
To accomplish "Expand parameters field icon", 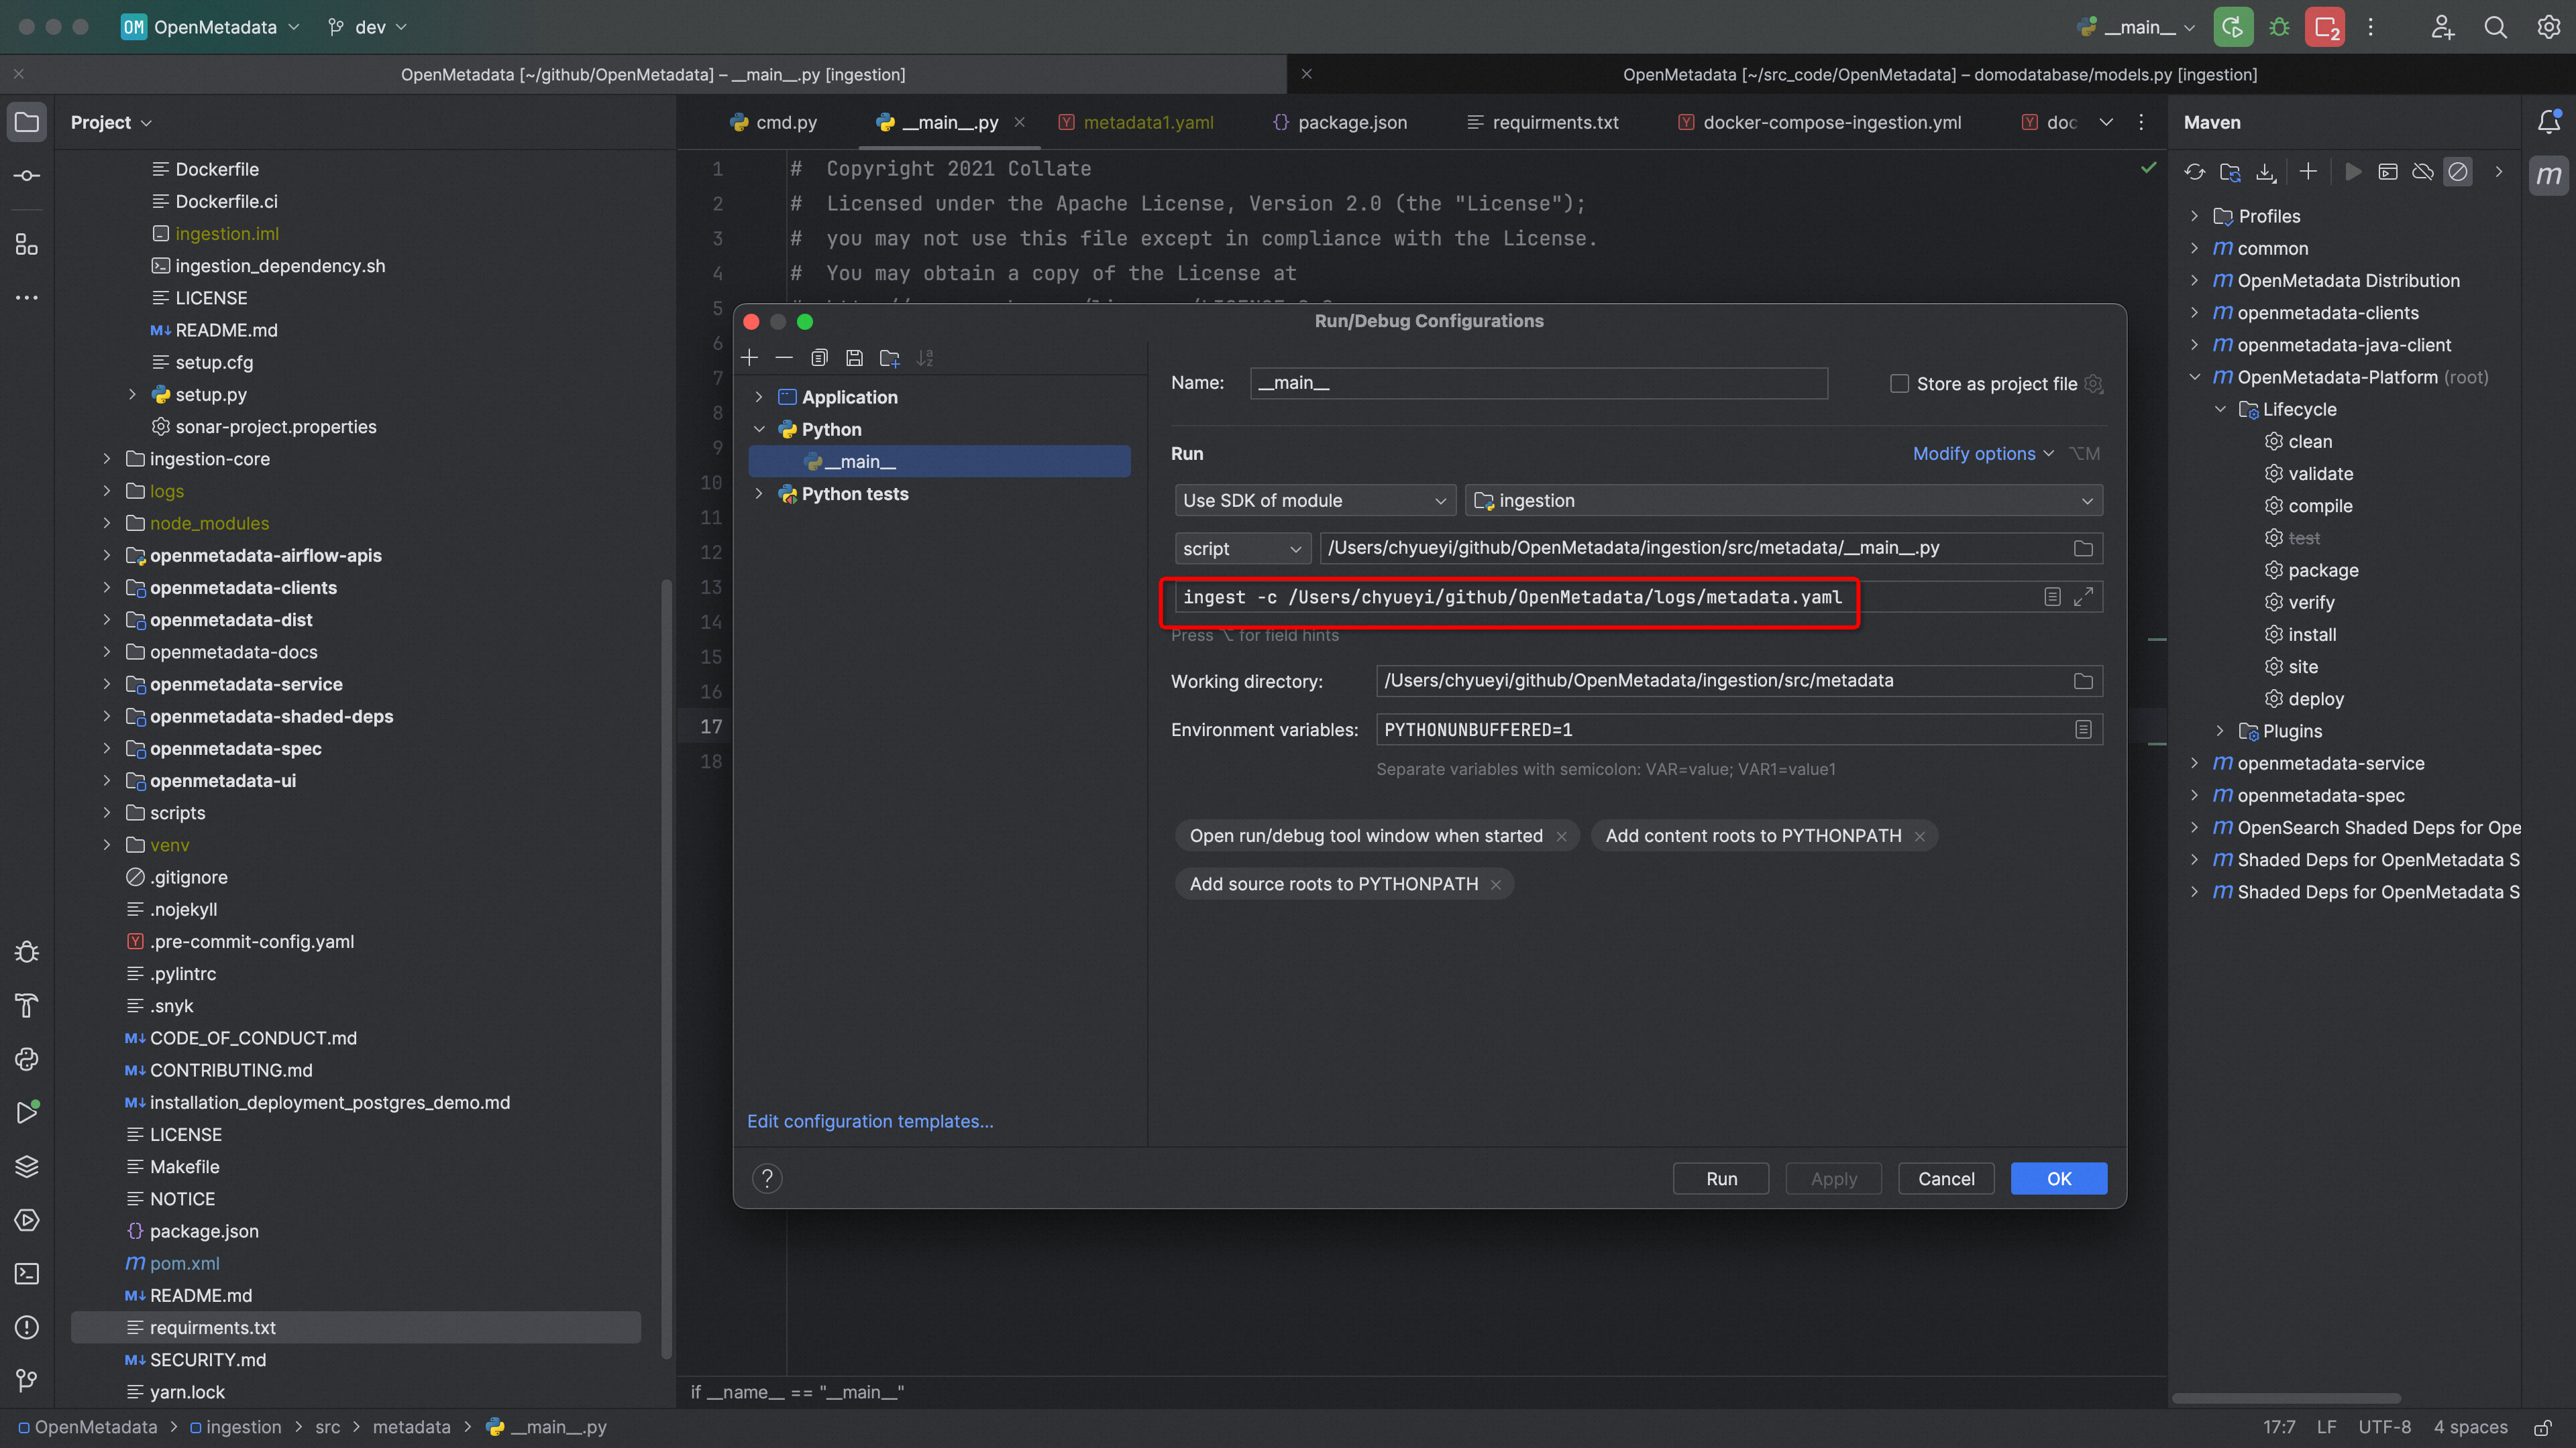I will click(2083, 597).
